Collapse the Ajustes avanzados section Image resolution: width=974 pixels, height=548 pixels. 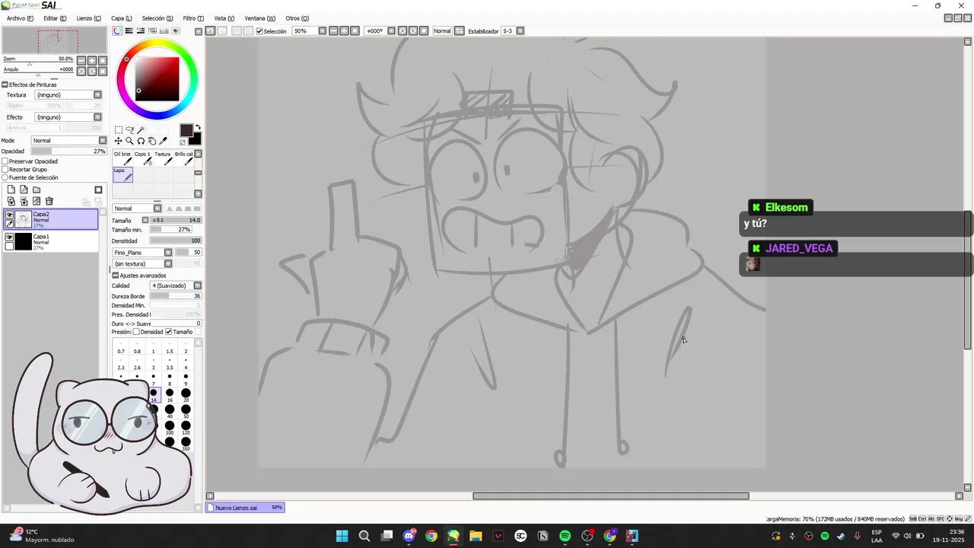116,276
